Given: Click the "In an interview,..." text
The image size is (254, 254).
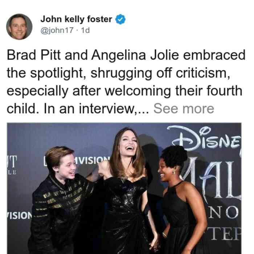Looking at the screenshot, I should (x=96, y=108).
